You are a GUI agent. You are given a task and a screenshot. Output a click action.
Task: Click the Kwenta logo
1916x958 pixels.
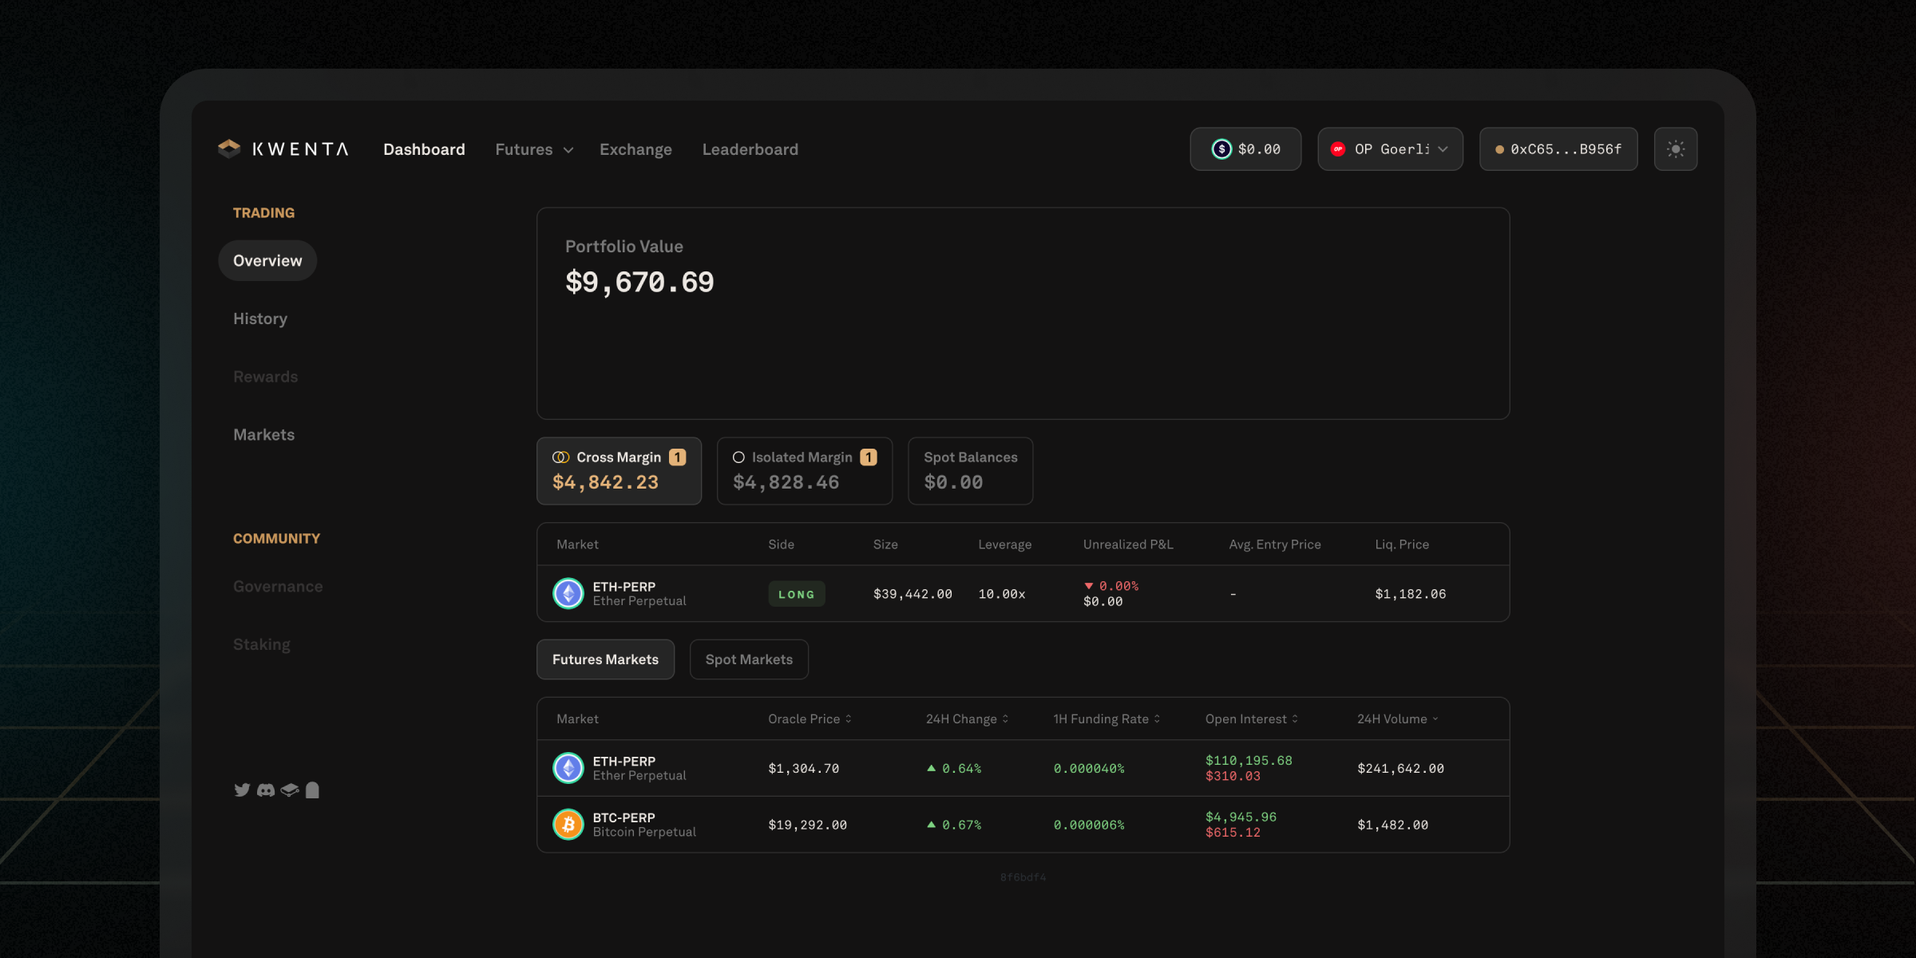click(283, 149)
